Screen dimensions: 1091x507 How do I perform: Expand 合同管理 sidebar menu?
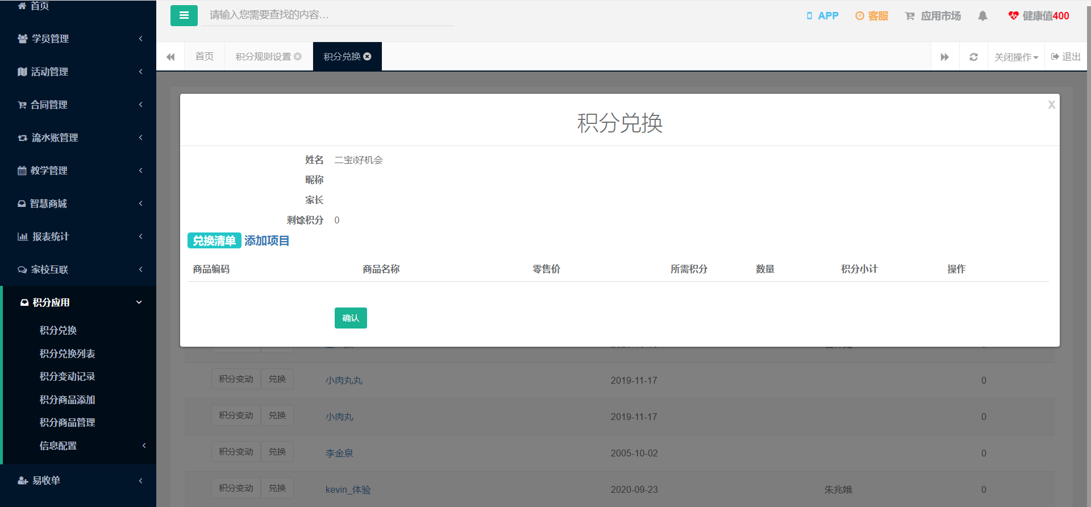(78, 105)
